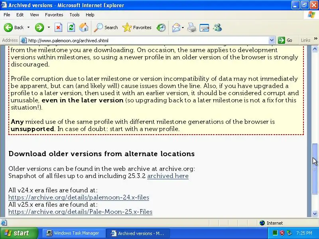Open the Windows start menu

click(18, 233)
